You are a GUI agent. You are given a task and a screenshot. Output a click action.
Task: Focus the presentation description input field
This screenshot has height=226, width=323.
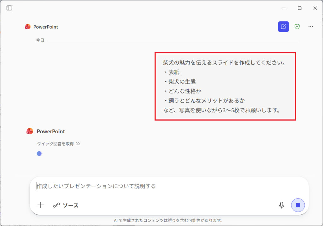[158, 186]
